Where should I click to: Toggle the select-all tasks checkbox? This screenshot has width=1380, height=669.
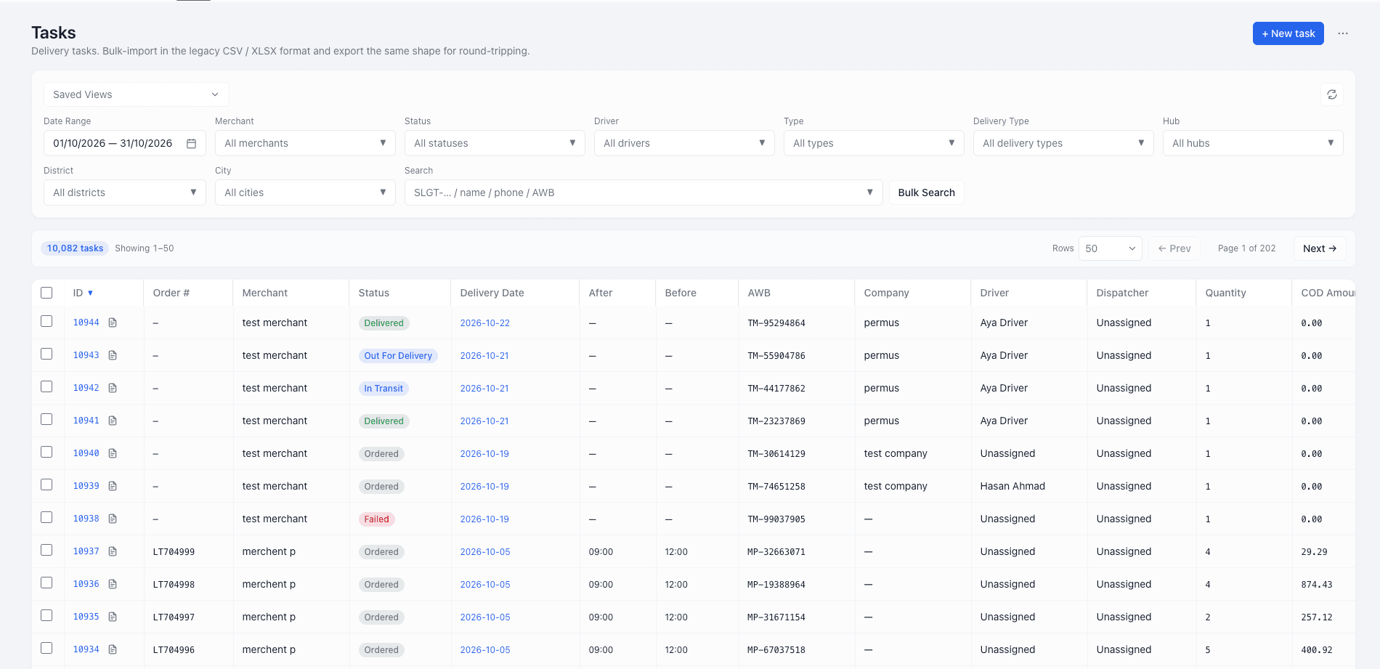[x=46, y=293]
